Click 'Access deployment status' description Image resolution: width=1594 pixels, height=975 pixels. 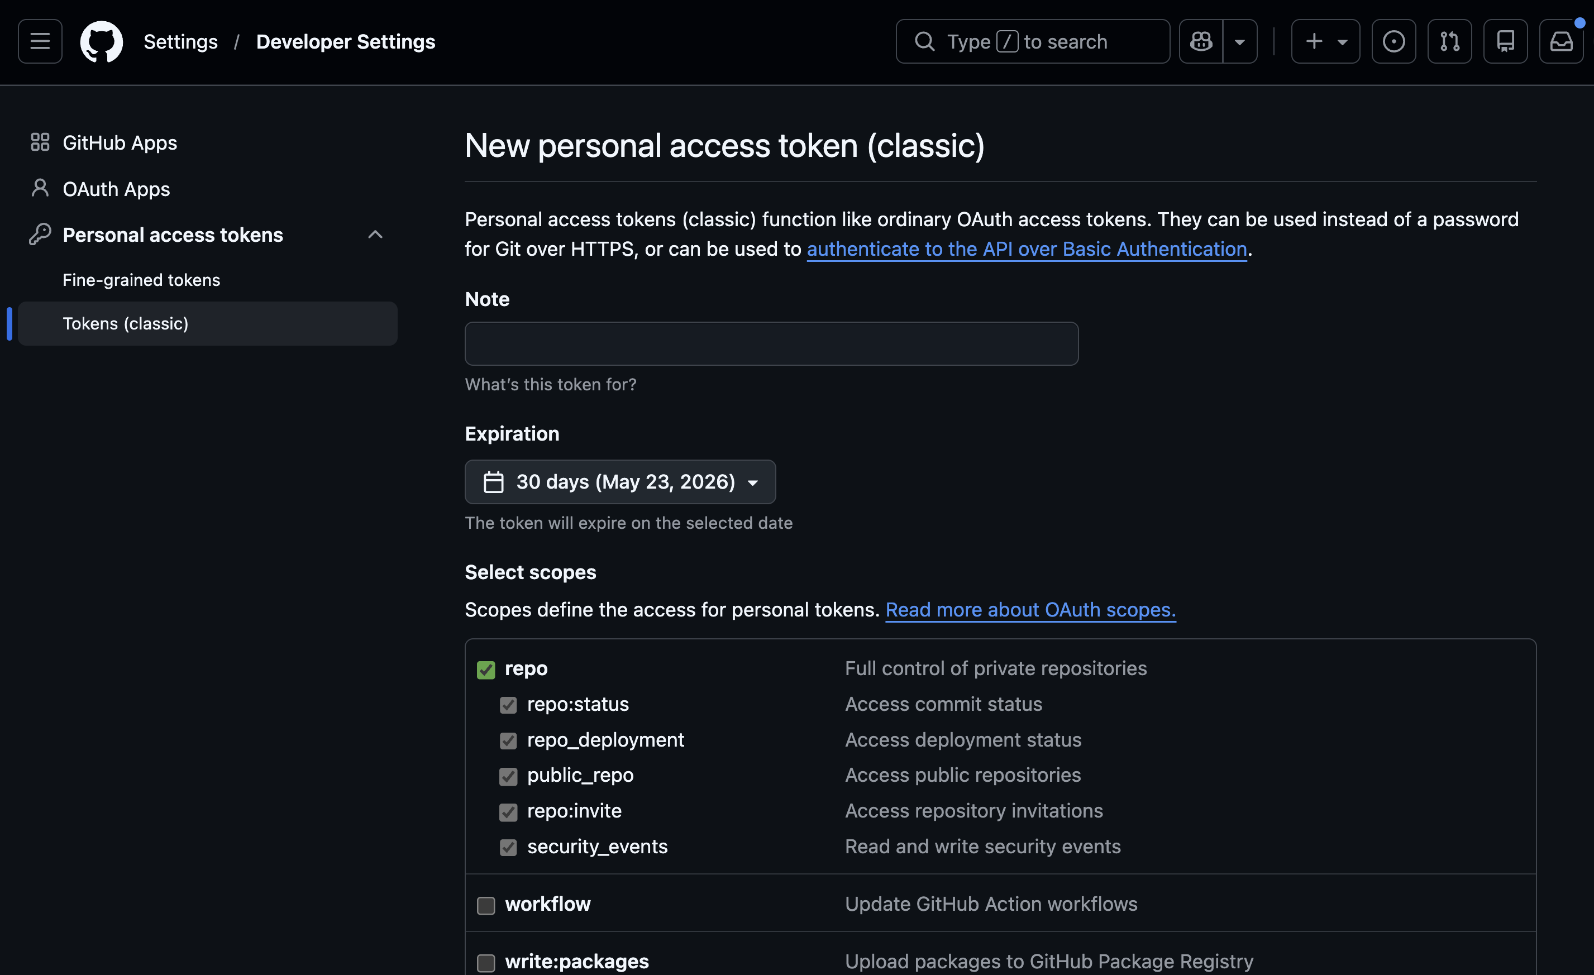tap(963, 739)
